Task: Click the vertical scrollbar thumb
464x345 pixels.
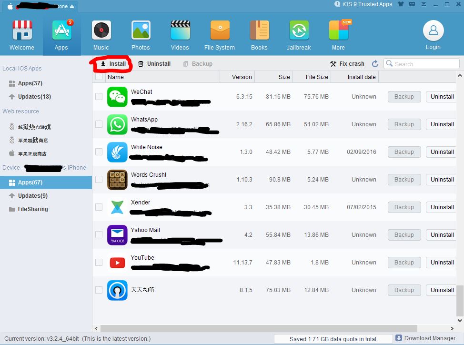Action: tap(460, 300)
